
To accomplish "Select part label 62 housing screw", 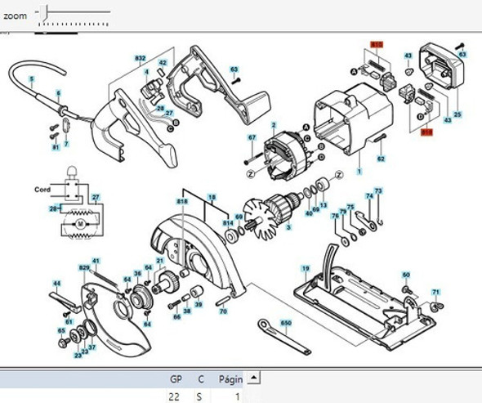I will coord(381,159).
